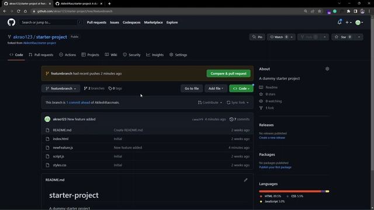The width and height of the screenshot is (374, 210).
Task: Open the Projects tab
Action: tap(90, 55)
